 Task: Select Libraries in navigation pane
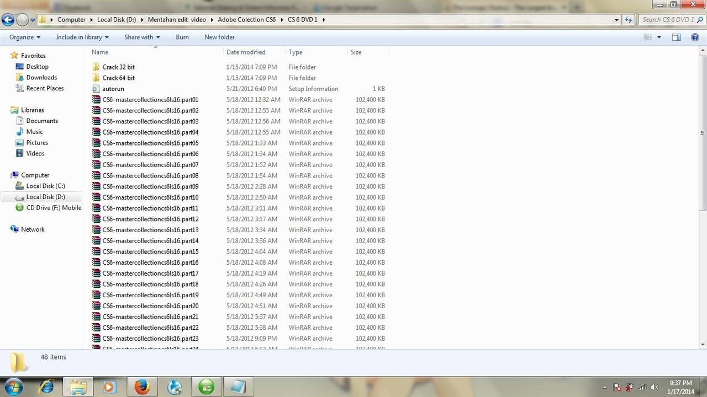pos(32,110)
